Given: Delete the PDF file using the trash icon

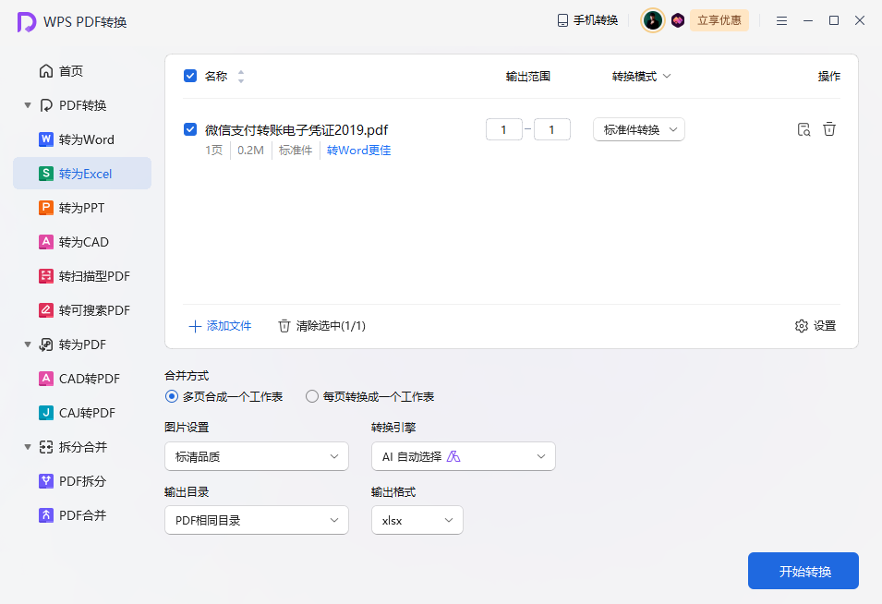Looking at the screenshot, I should (x=829, y=129).
